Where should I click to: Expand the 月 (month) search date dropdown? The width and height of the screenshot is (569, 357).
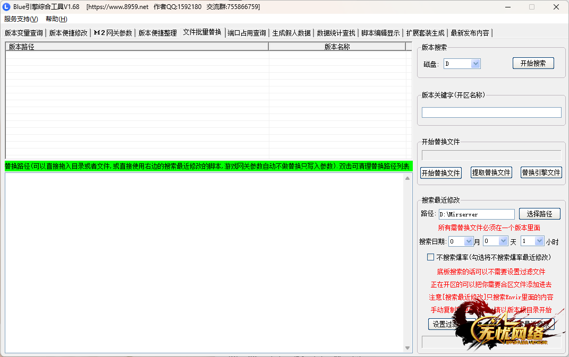point(469,241)
